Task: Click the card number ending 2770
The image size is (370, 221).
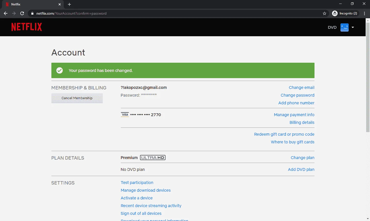Action: 146,115
